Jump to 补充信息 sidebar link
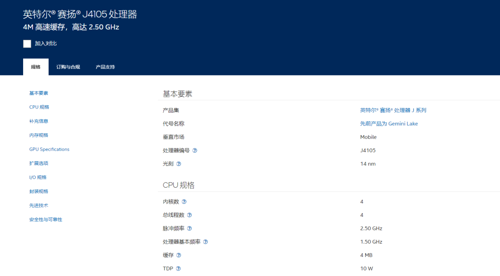This screenshot has height=276, width=500. [x=38, y=121]
